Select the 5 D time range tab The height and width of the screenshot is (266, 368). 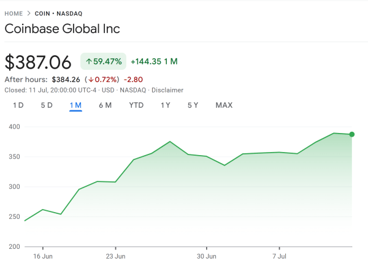tap(47, 105)
